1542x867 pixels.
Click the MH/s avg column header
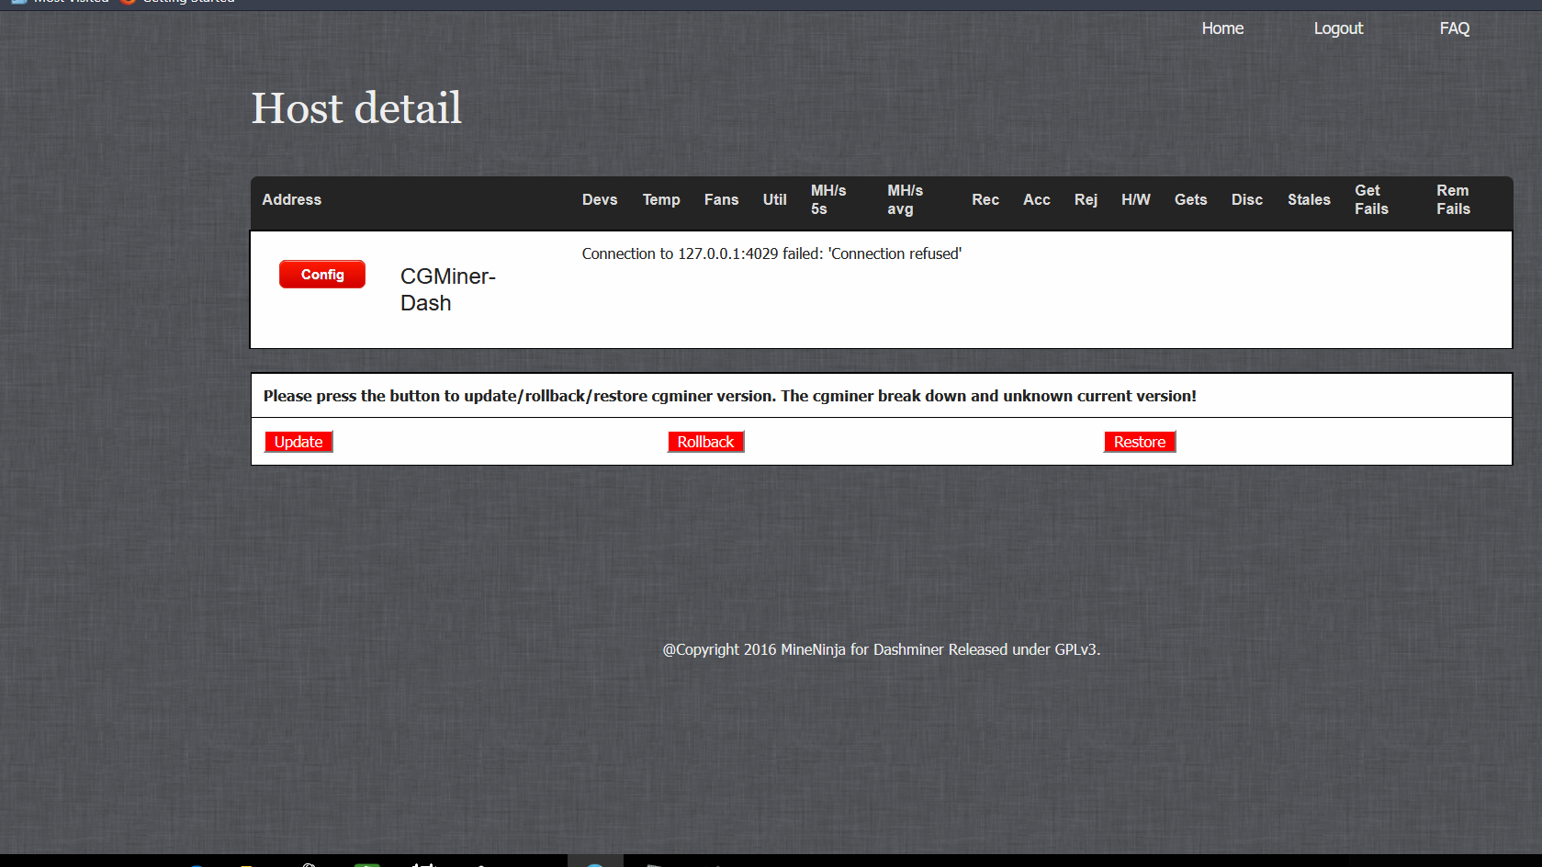[905, 199]
